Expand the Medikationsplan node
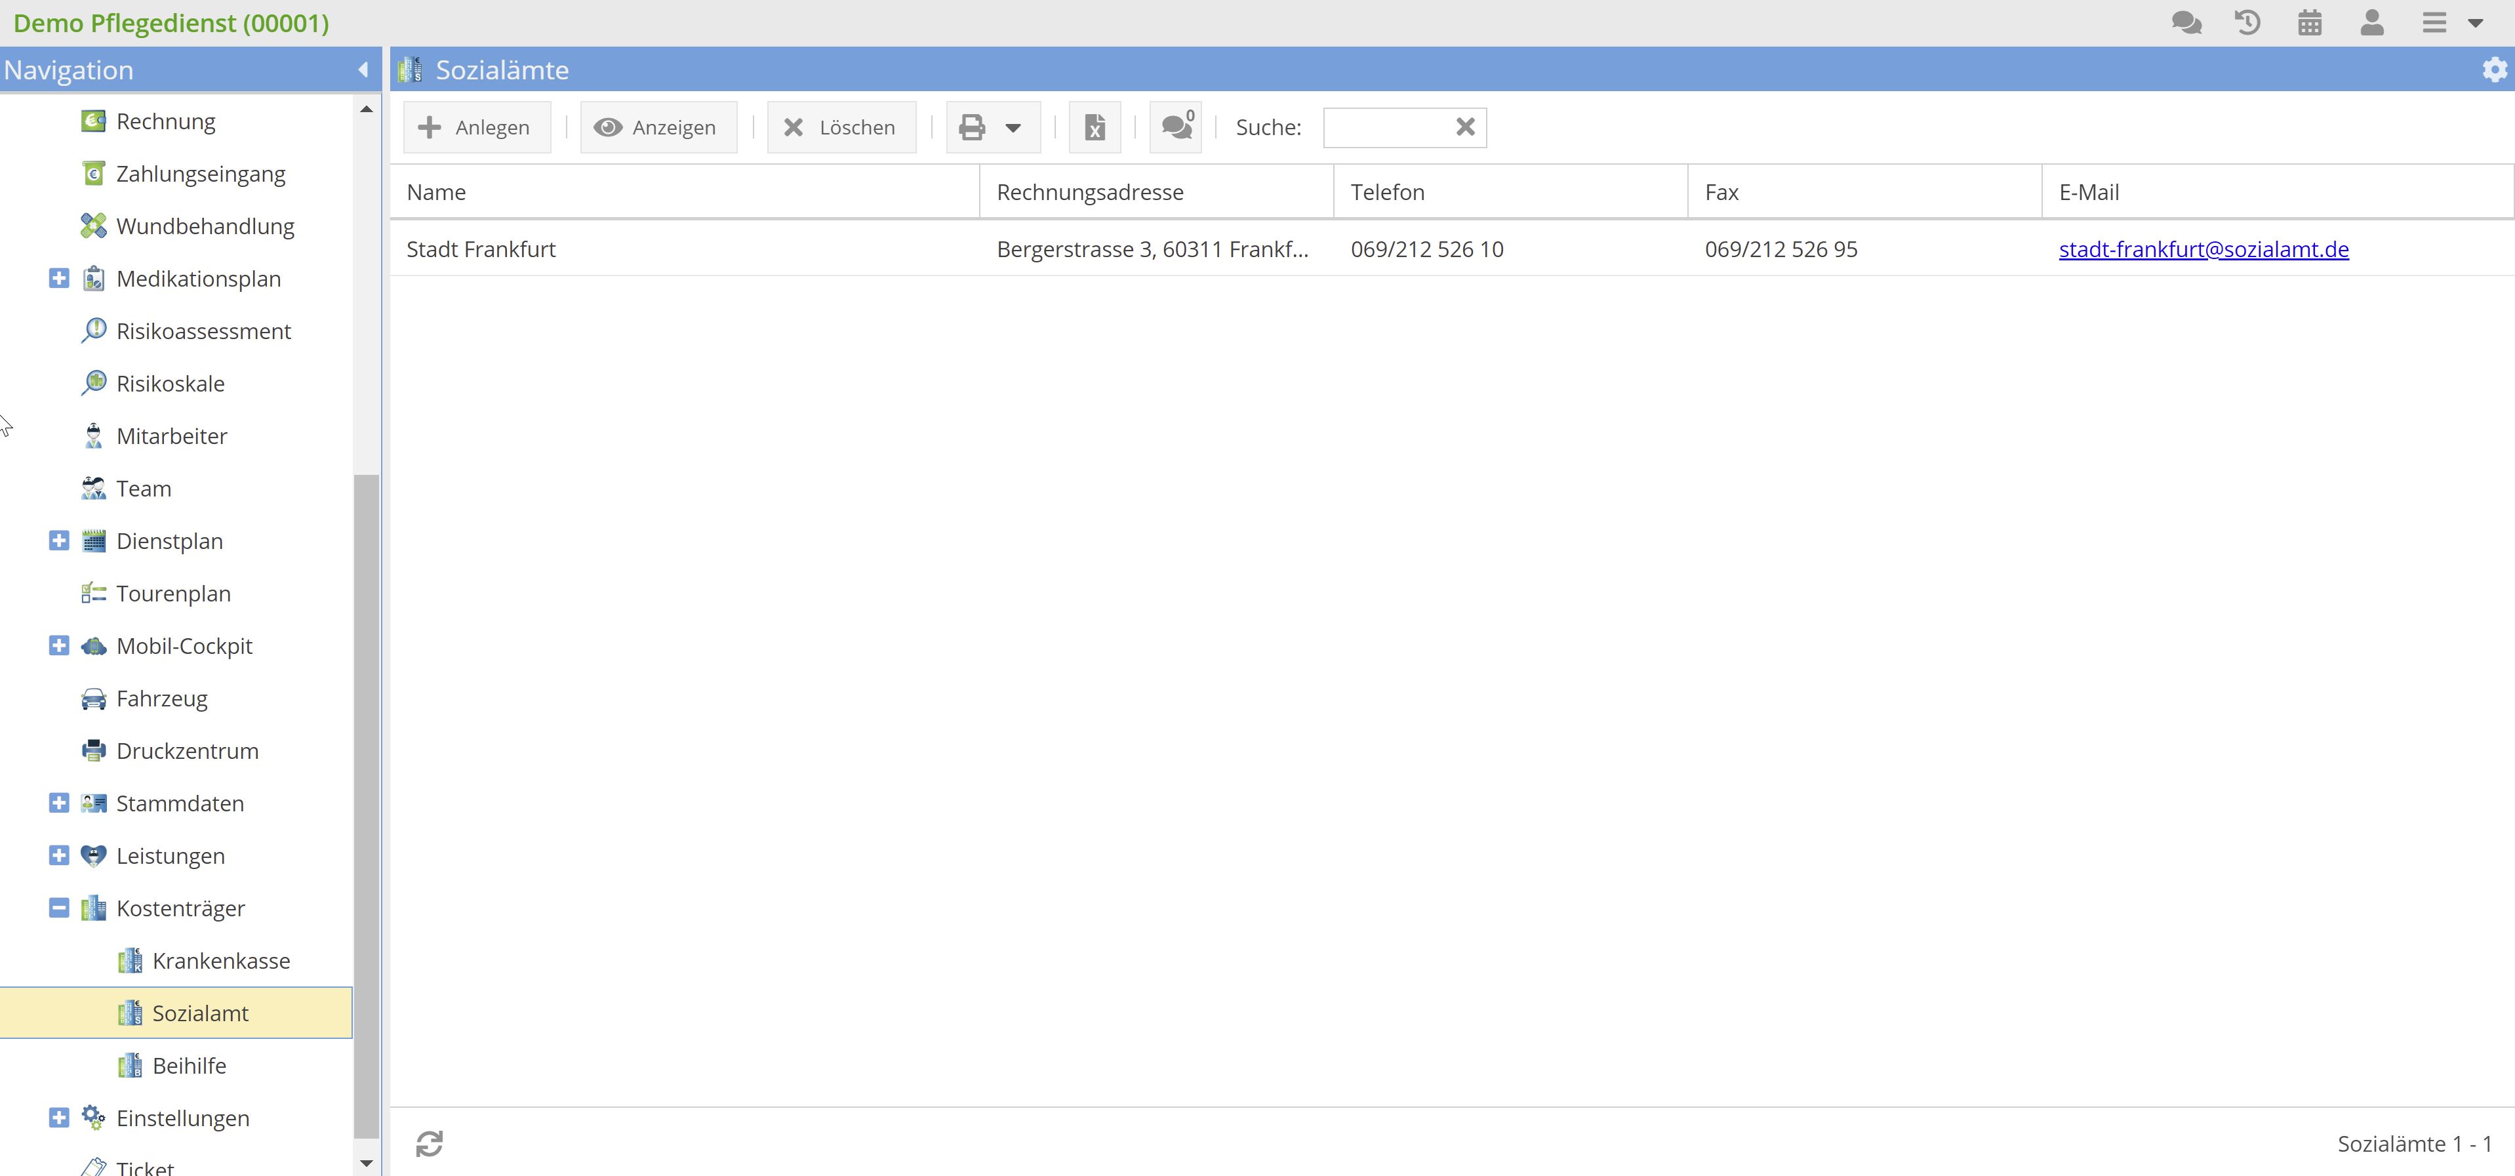 click(x=58, y=278)
